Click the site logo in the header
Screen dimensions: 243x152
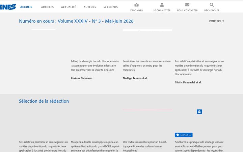point(8,7)
